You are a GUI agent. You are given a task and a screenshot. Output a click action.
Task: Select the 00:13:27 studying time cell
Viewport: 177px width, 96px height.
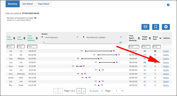tap(133, 51)
